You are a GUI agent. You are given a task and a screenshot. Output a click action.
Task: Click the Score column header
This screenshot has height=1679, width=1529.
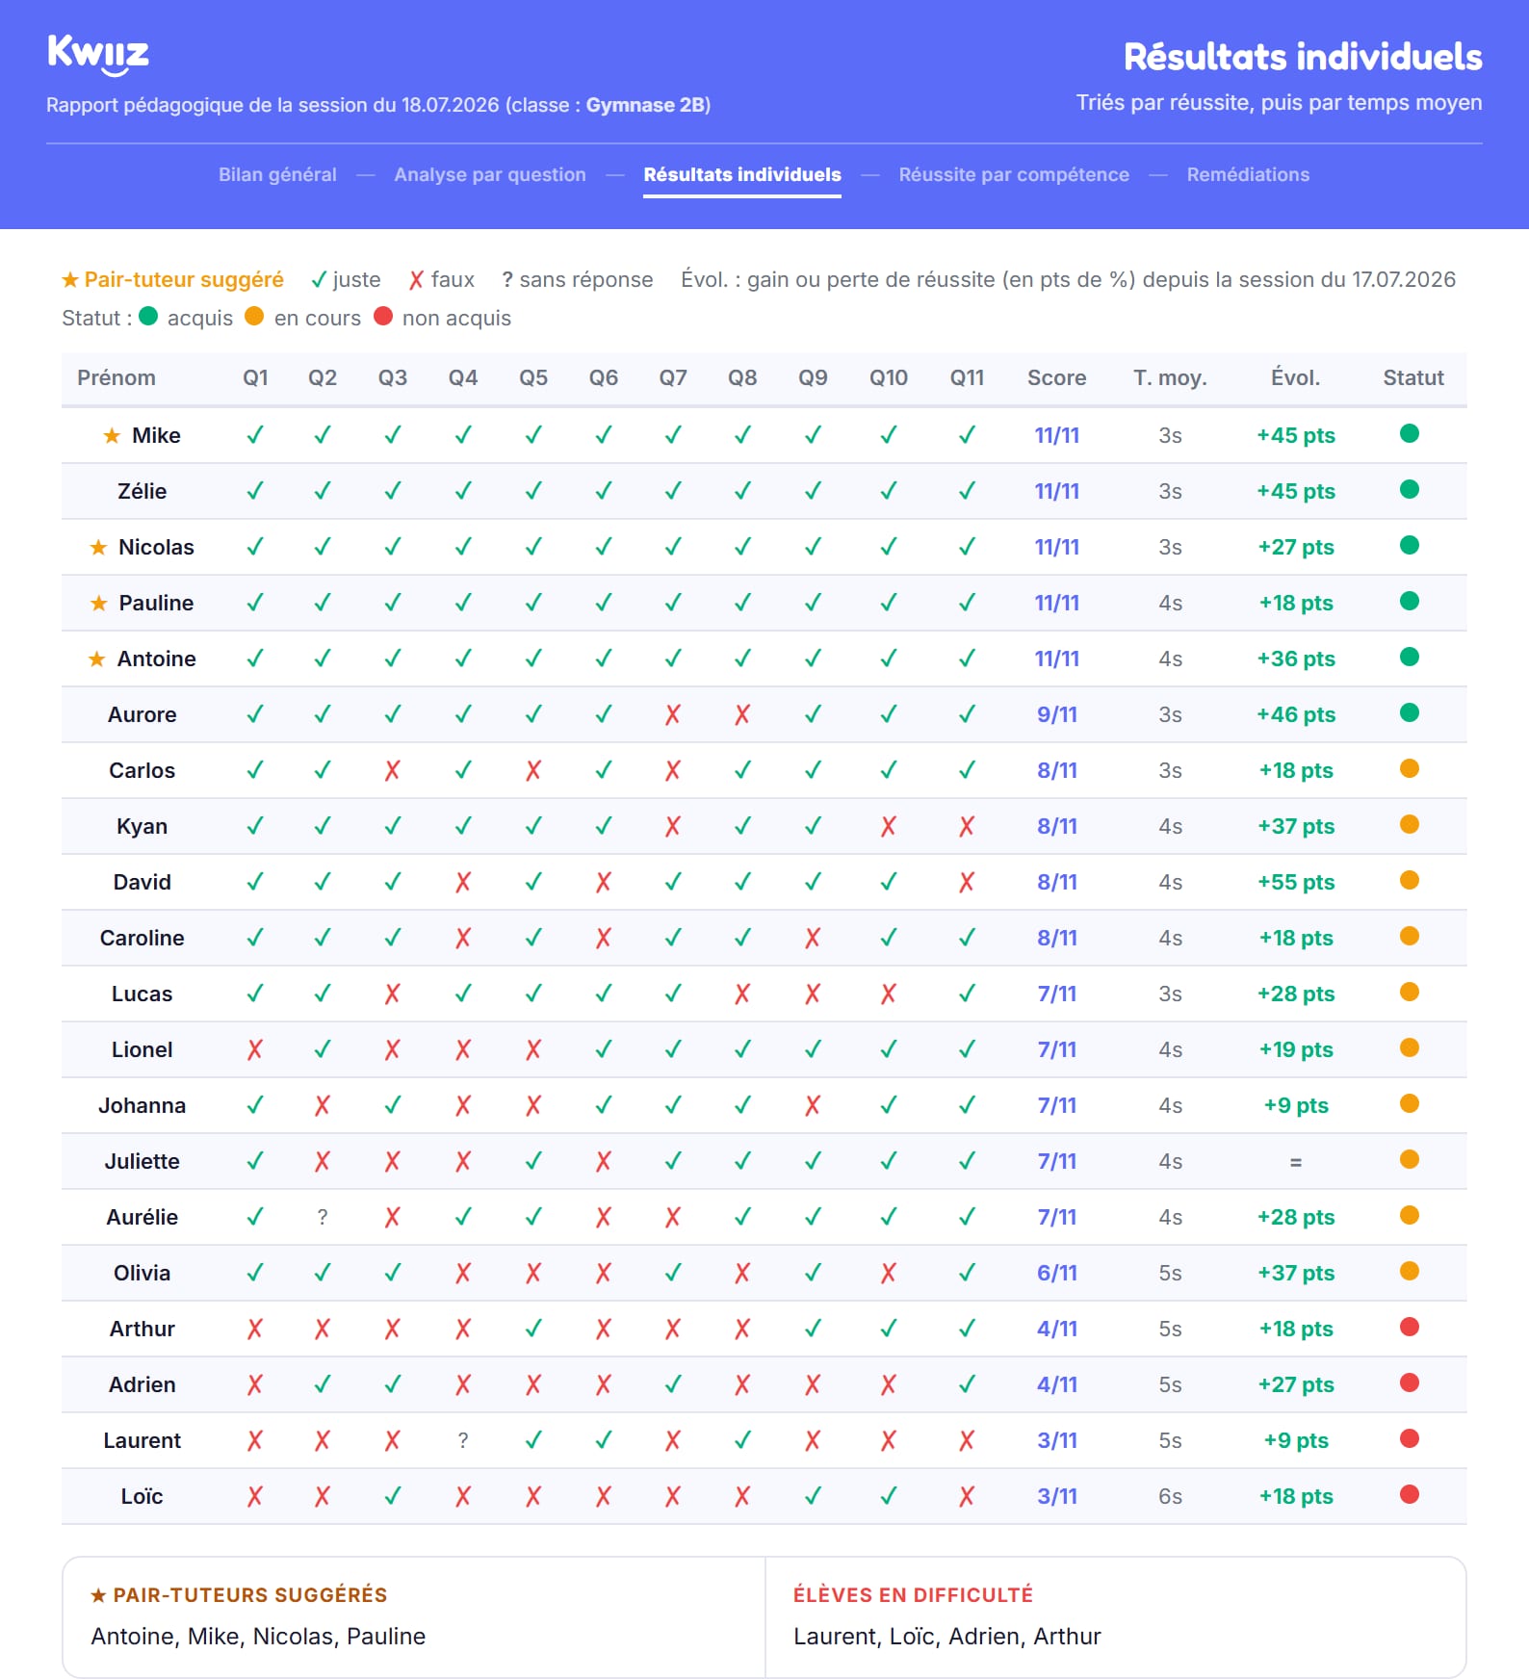[x=1056, y=377]
